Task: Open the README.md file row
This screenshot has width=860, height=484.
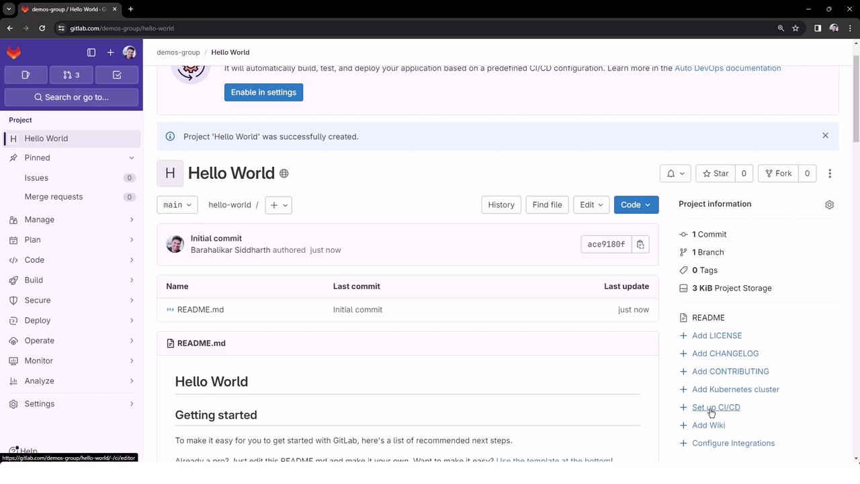Action: [200, 310]
